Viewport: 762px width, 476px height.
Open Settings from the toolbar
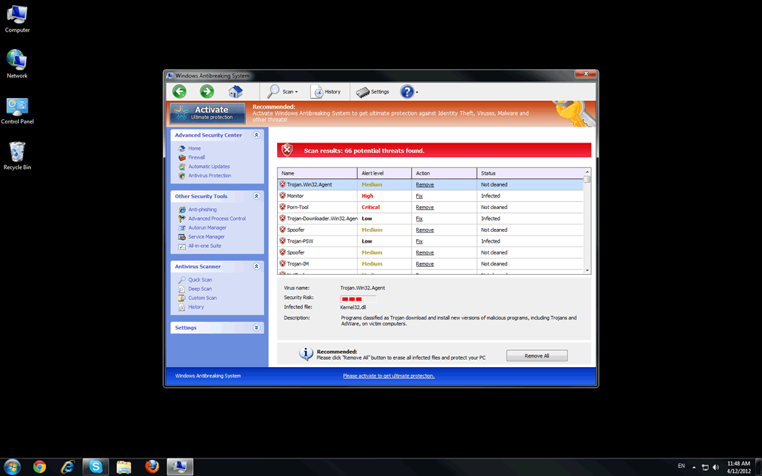(x=373, y=91)
